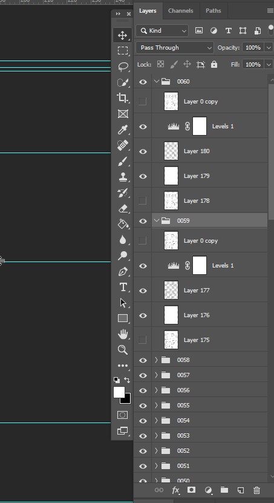
Task: Hide Layer 180
Action: (x=143, y=151)
